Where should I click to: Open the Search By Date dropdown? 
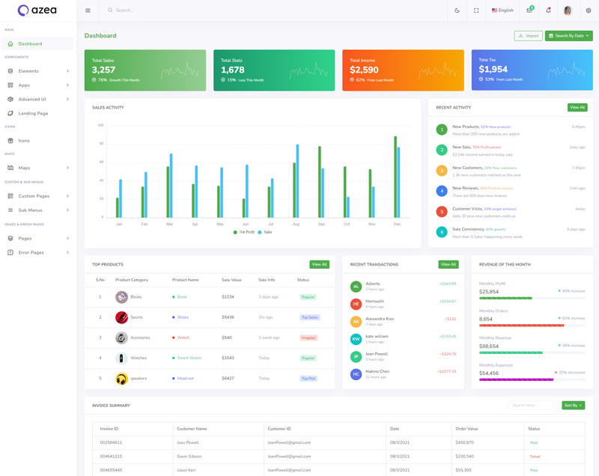[568, 36]
